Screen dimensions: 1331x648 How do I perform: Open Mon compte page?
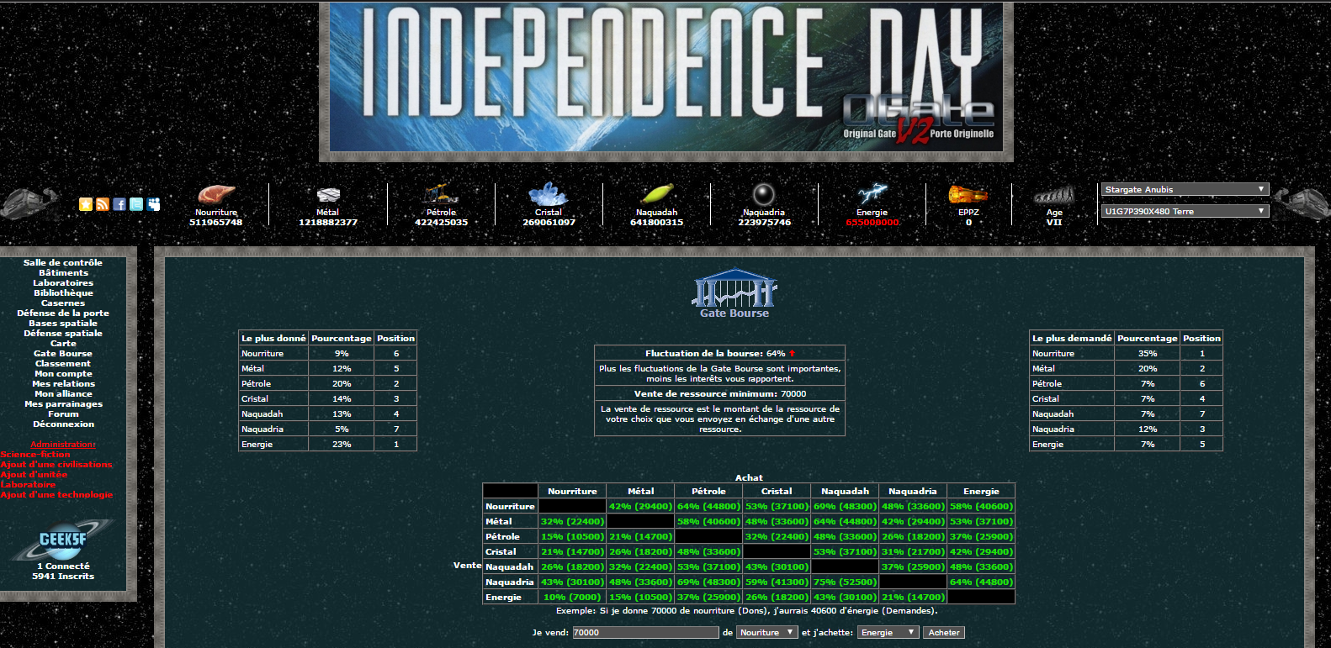[63, 373]
